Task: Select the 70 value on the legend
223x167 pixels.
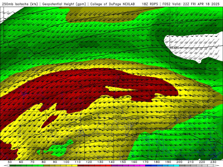Action: [x=32, y=162]
